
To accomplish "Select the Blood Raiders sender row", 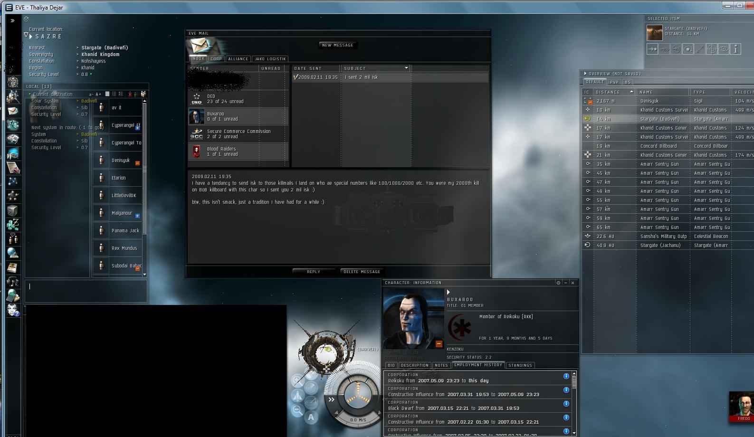I will [x=239, y=152].
